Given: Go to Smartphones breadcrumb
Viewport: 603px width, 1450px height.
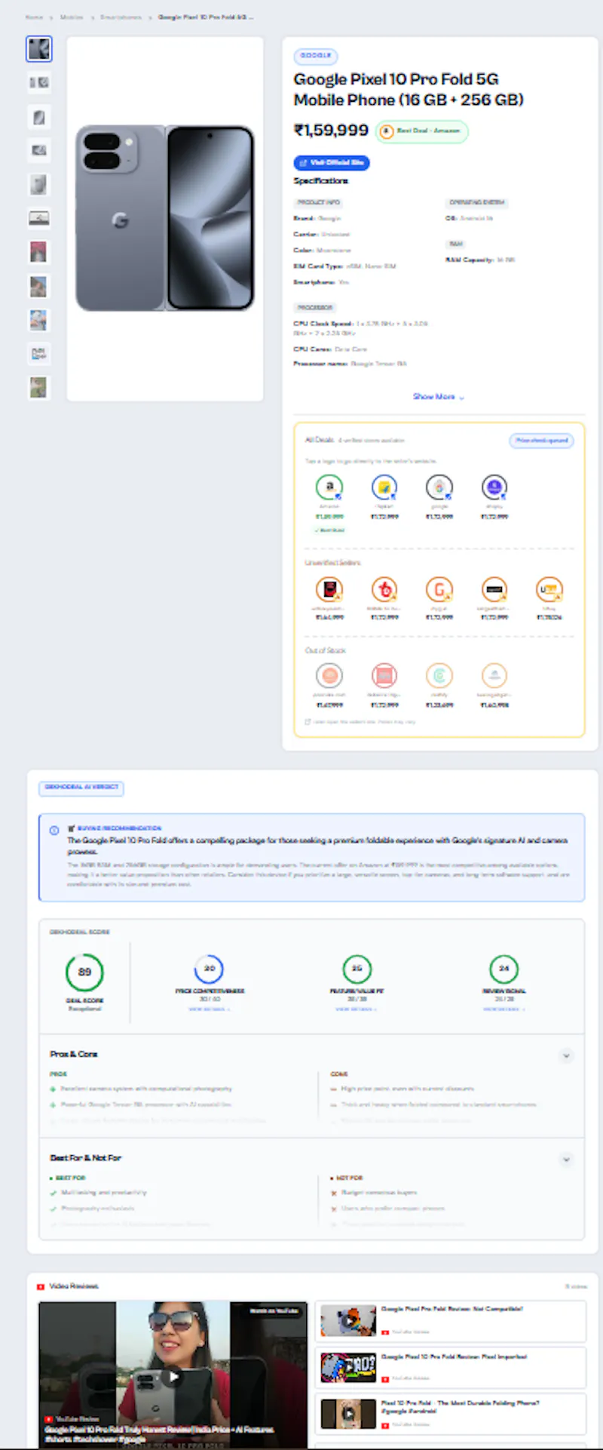Looking at the screenshot, I should (121, 17).
